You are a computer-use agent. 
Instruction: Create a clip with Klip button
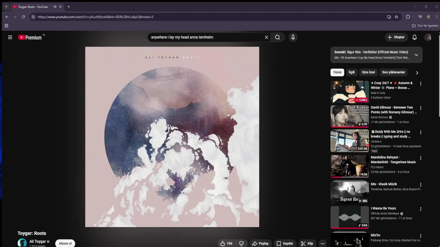click(307, 244)
